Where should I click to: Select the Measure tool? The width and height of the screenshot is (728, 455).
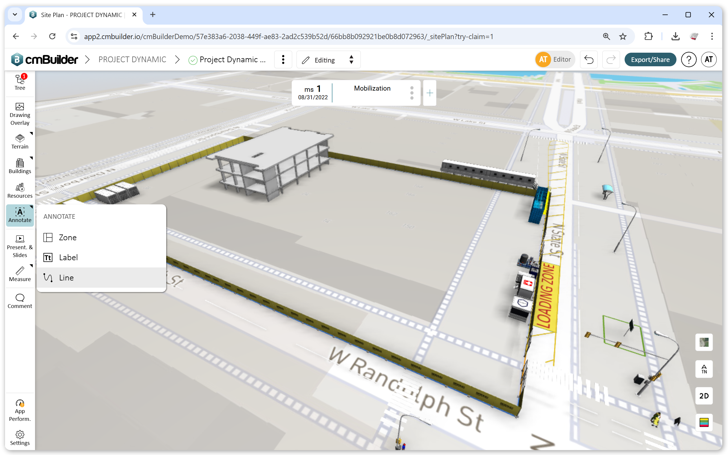(x=20, y=274)
